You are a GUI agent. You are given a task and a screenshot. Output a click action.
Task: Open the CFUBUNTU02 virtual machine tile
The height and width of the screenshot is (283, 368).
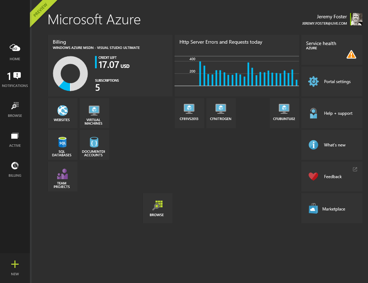[x=284, y=113]
